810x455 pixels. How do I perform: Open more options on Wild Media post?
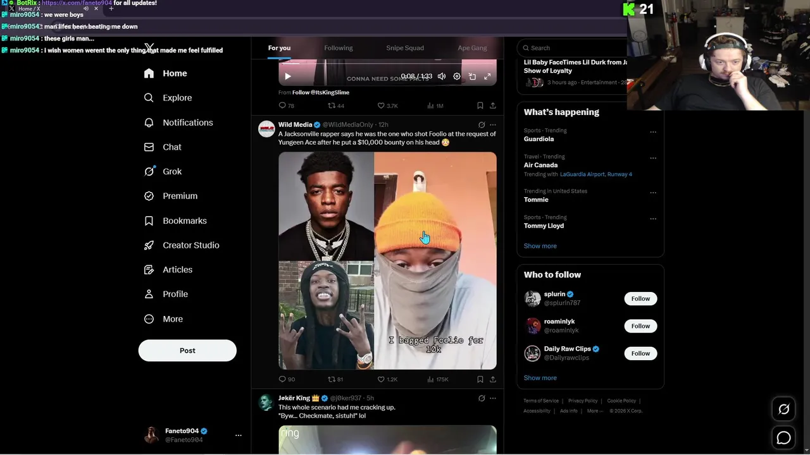493,125
